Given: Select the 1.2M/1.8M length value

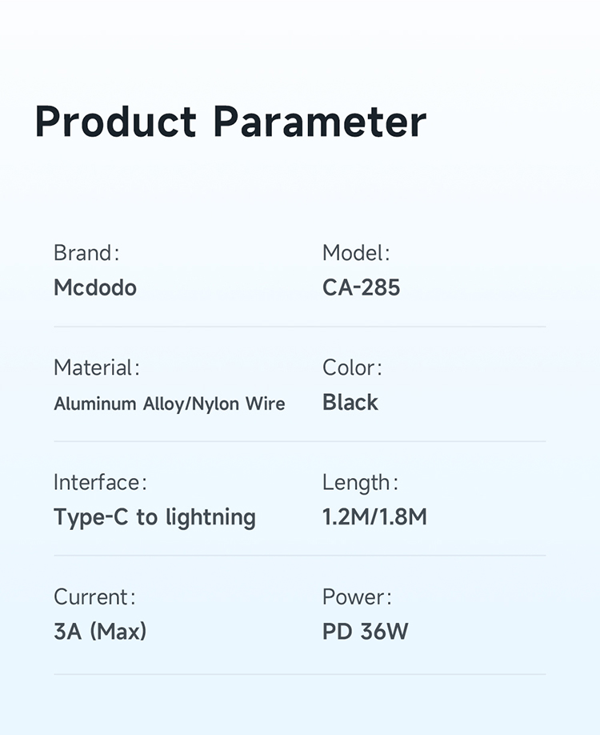Looking at the screenshot, I should pos(374,517).
